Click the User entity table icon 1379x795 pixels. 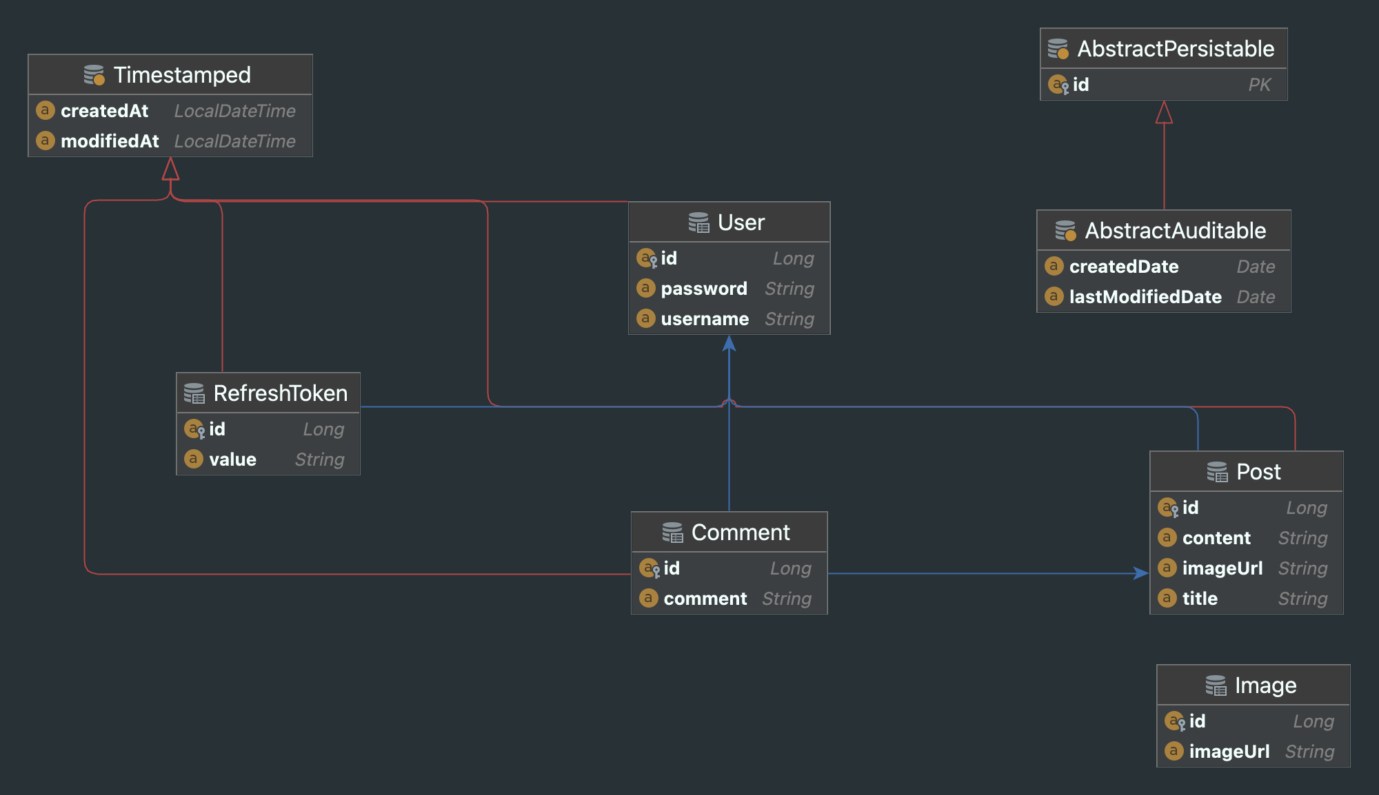point(698,223)
